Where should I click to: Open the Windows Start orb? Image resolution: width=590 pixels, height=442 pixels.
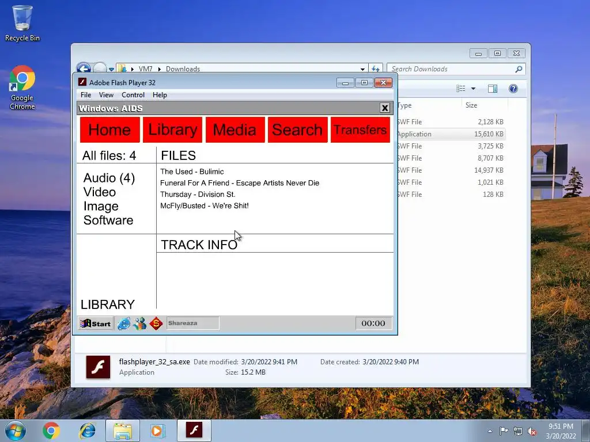16,430
